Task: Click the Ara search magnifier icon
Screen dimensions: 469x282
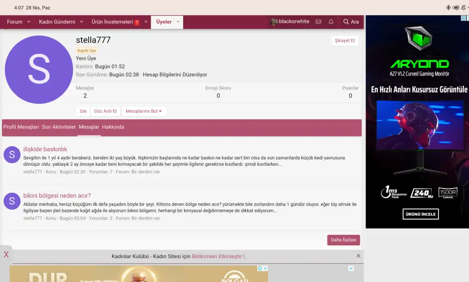Action: 346,22
